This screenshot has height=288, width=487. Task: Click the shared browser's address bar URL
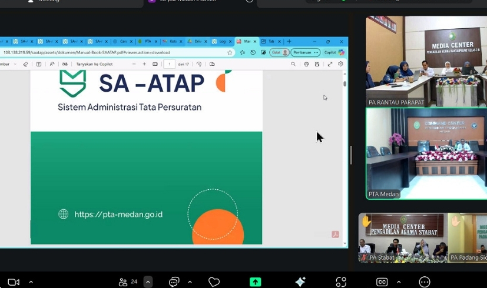pos(87,52)
